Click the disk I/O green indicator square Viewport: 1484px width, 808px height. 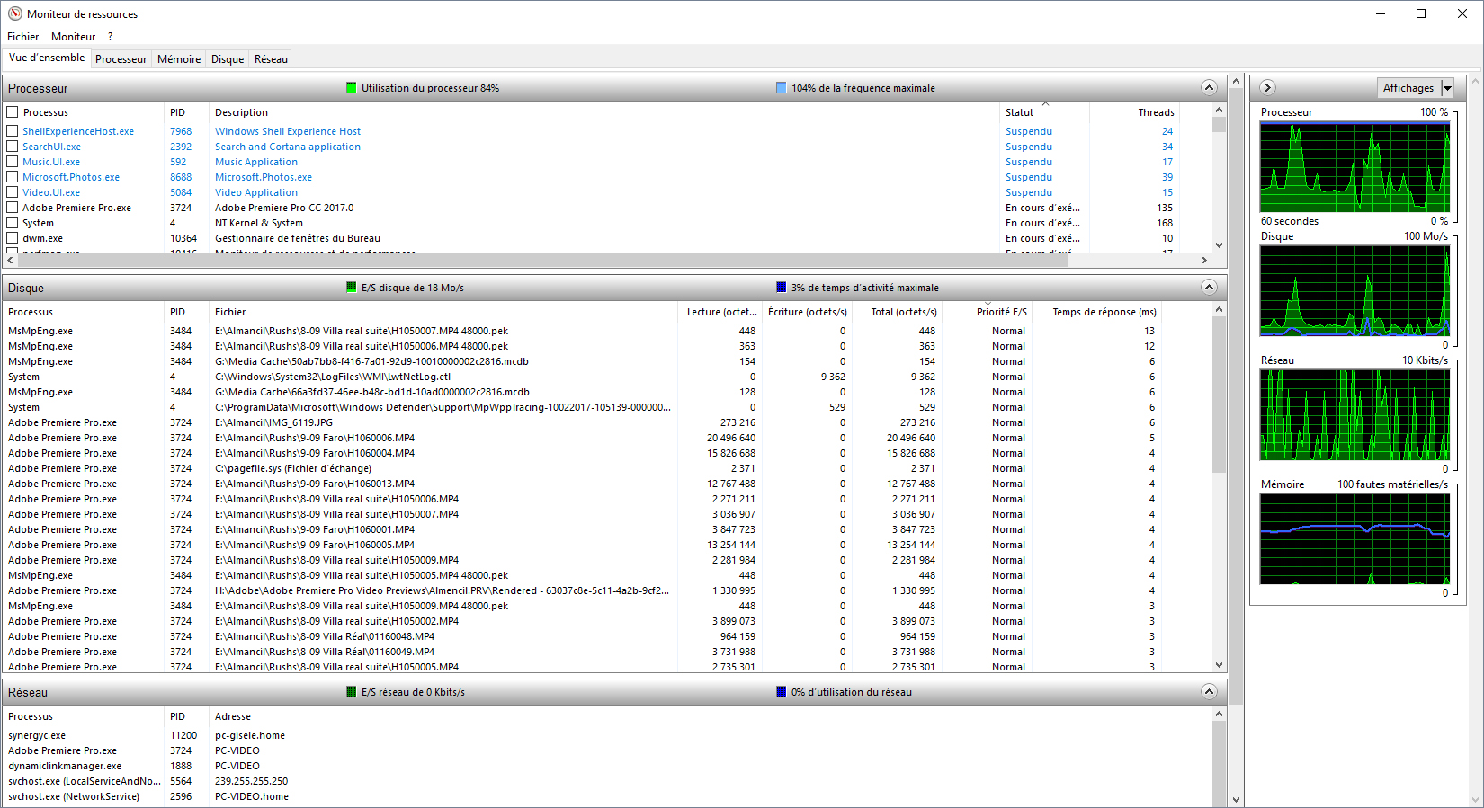352,288
